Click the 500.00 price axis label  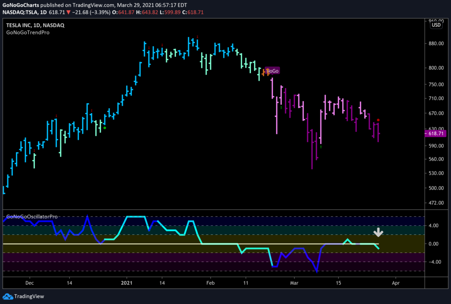[436, 188]
